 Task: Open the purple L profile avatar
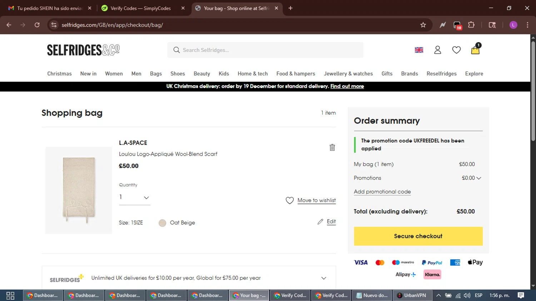coord(513,25)
